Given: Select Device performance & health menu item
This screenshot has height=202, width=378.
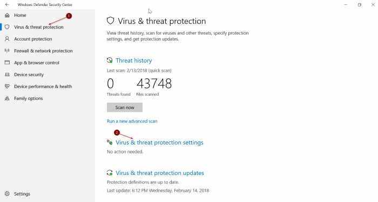Looking at the screenshot, I should pyautogui.click(x=43, y=86).
